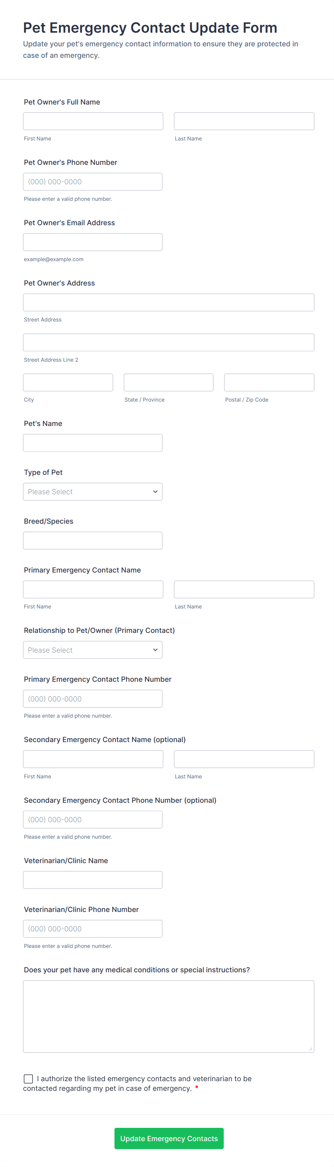Click the State / Province field
Image resolution: width=334 pixels, height=1167 pixels.
[168, 383]
